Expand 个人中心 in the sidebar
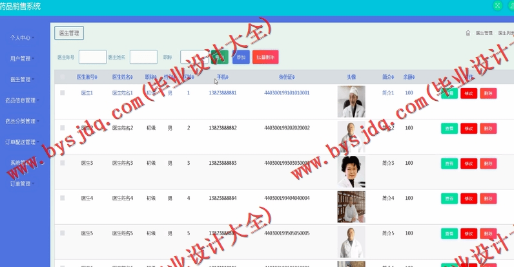This screenshot has width=514, height=267. (x=22, y=37)
